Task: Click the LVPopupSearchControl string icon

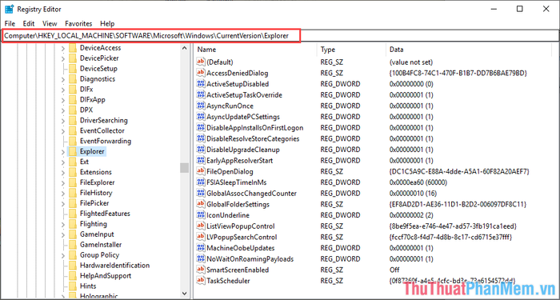Action: (x=201, y=237)
